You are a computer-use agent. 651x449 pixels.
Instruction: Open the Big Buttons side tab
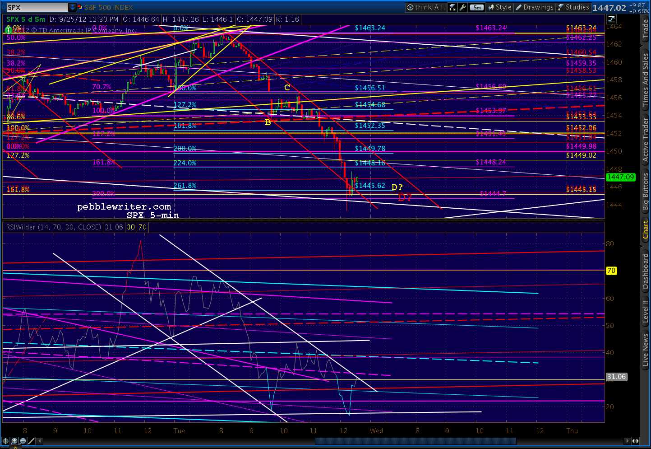(x=646, y=192)
